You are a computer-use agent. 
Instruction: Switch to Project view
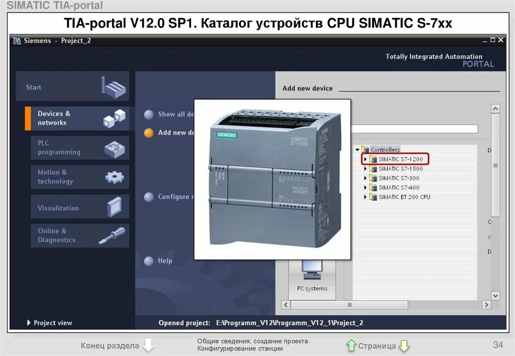click(50, 323)
